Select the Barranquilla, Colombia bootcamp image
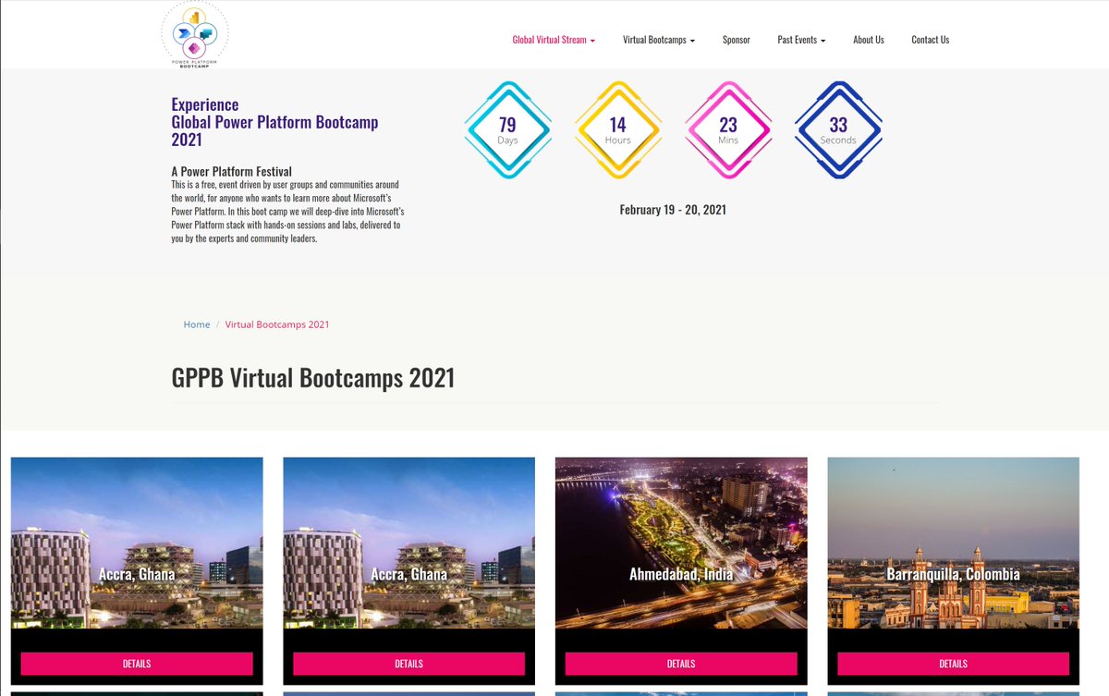 coord(954,543)
